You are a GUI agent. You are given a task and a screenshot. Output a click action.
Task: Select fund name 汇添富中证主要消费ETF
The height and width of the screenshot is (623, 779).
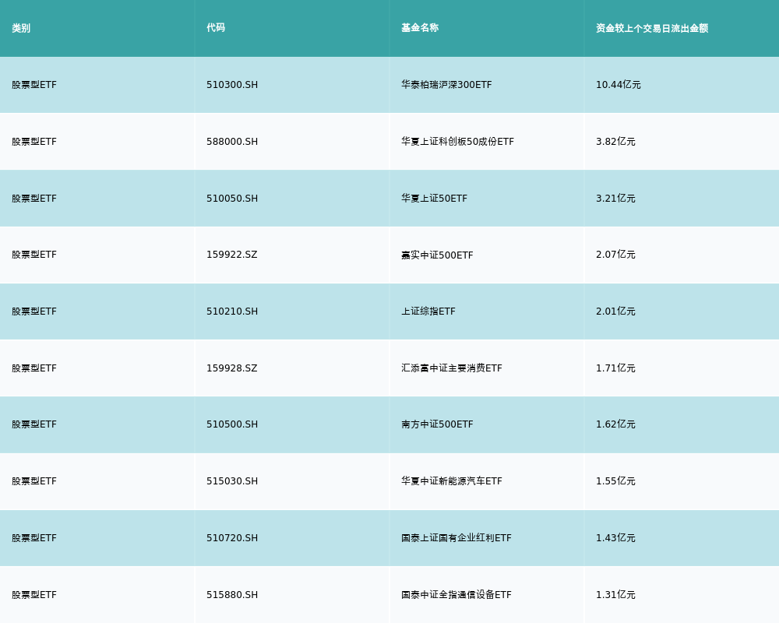[x=452, y=368]
